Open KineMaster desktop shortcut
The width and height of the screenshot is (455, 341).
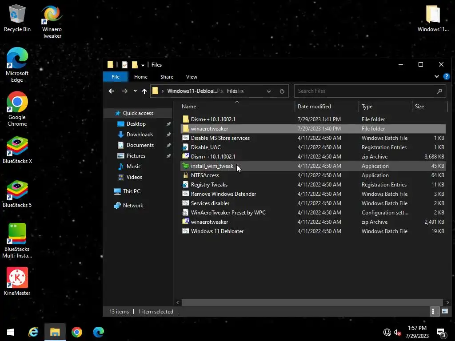click(17, 281)
